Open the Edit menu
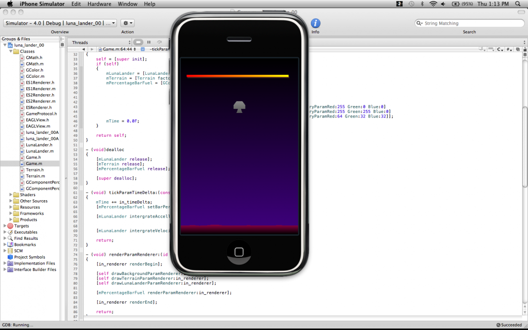528x330 pixels. pyautogui.click(x=76, y=4)
